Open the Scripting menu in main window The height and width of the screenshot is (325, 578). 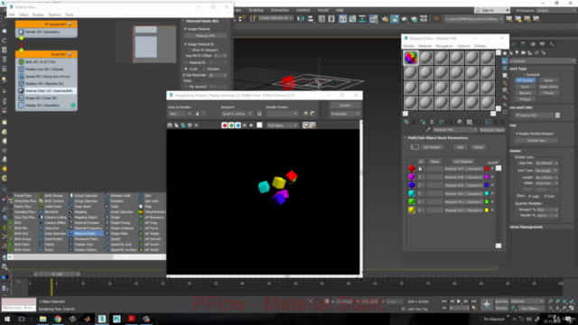[x=256, y=10]
